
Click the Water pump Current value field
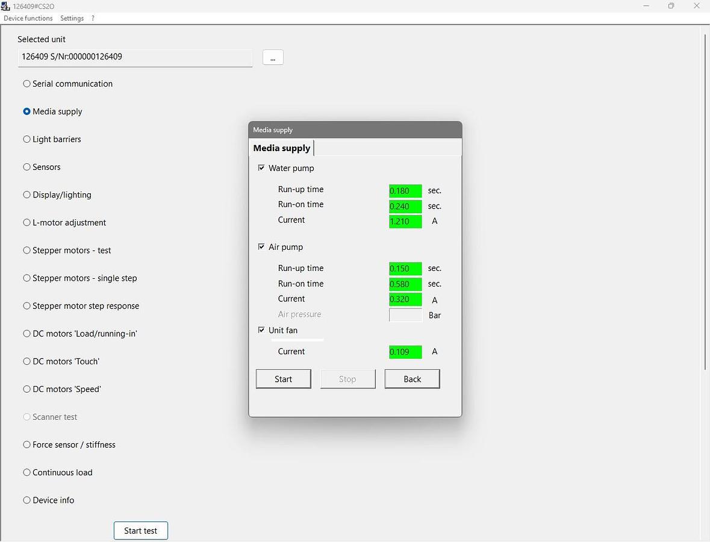pyautogui.click(x=405, y=222)
